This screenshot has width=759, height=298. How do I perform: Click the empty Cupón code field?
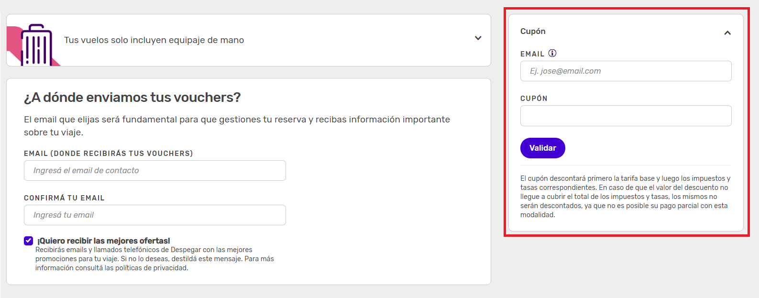coord(626,116)
